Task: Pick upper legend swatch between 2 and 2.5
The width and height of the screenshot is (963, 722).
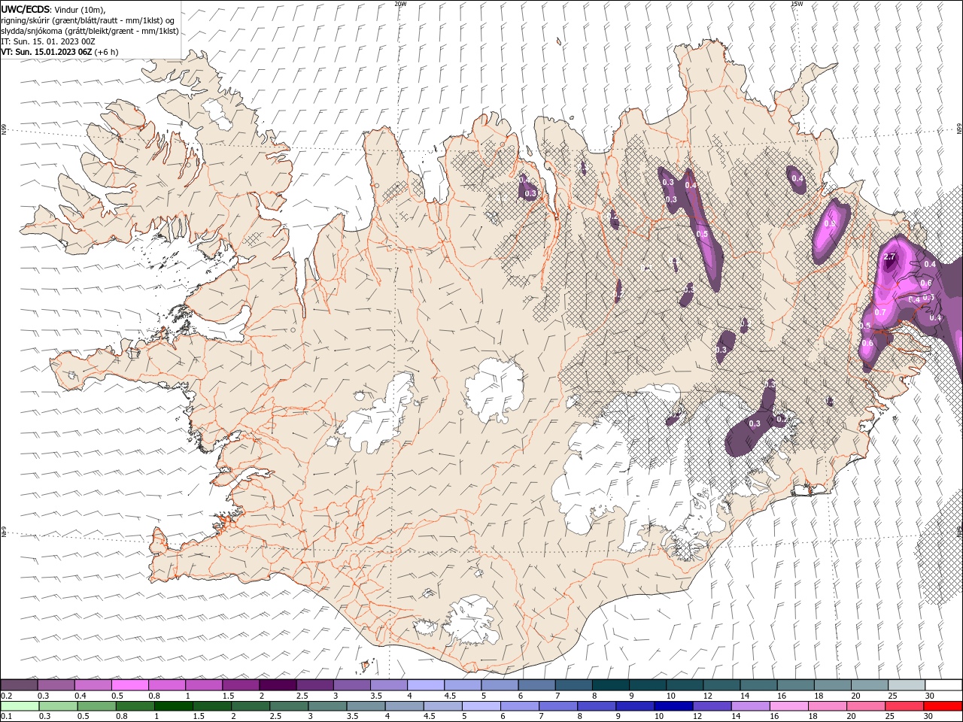Action: click(278, 684)
